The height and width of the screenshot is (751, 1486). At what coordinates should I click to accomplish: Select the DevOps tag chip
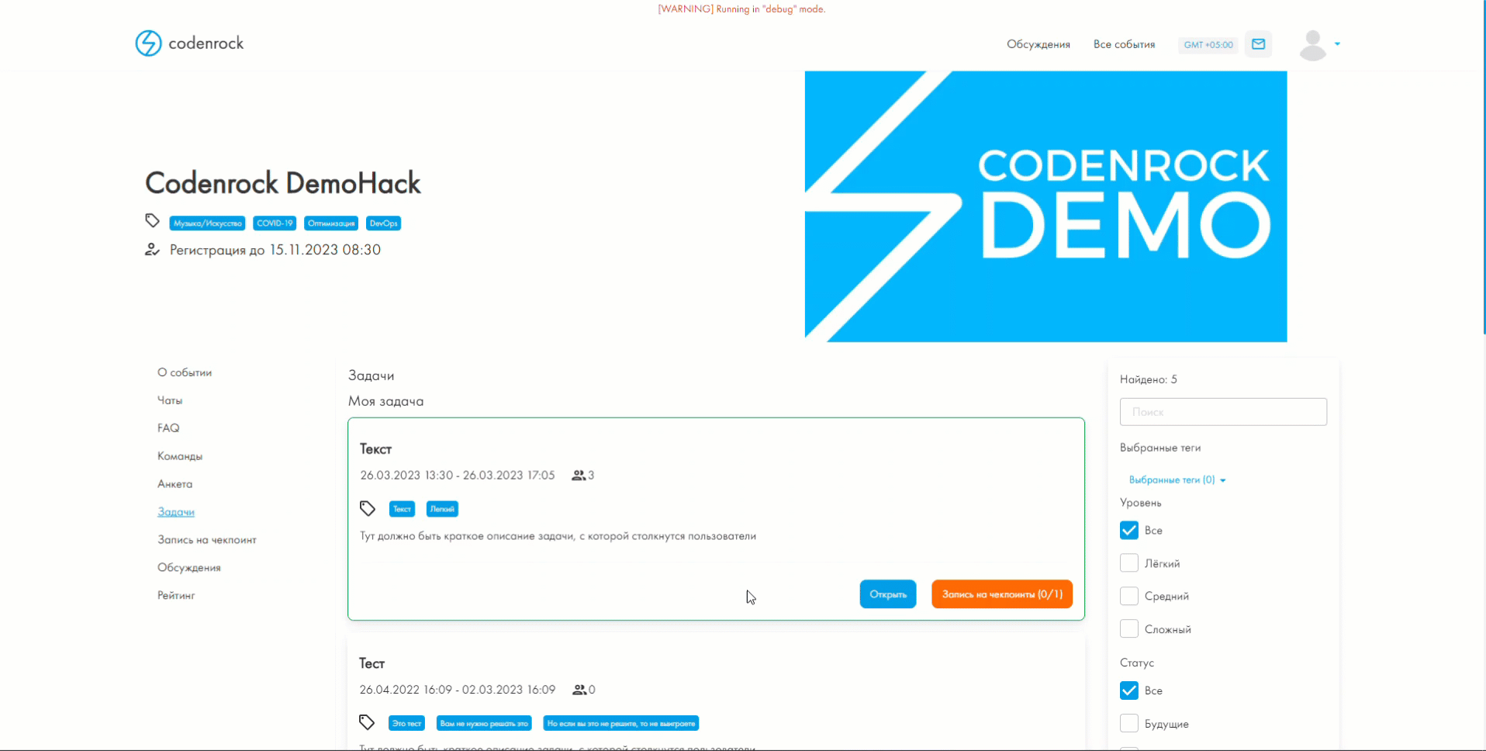click(x=383, y=223)
